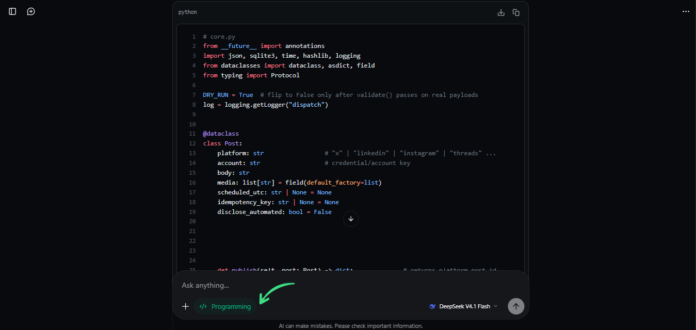Click line number 20 in the gutter
This screenshot has height=330, width=696.
pos(192,221)
